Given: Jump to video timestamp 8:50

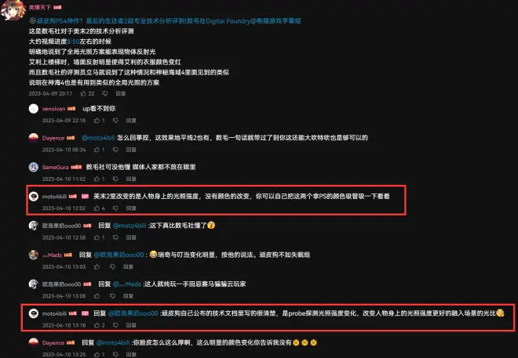Looking at the screenshot, I should click(73, 42).
